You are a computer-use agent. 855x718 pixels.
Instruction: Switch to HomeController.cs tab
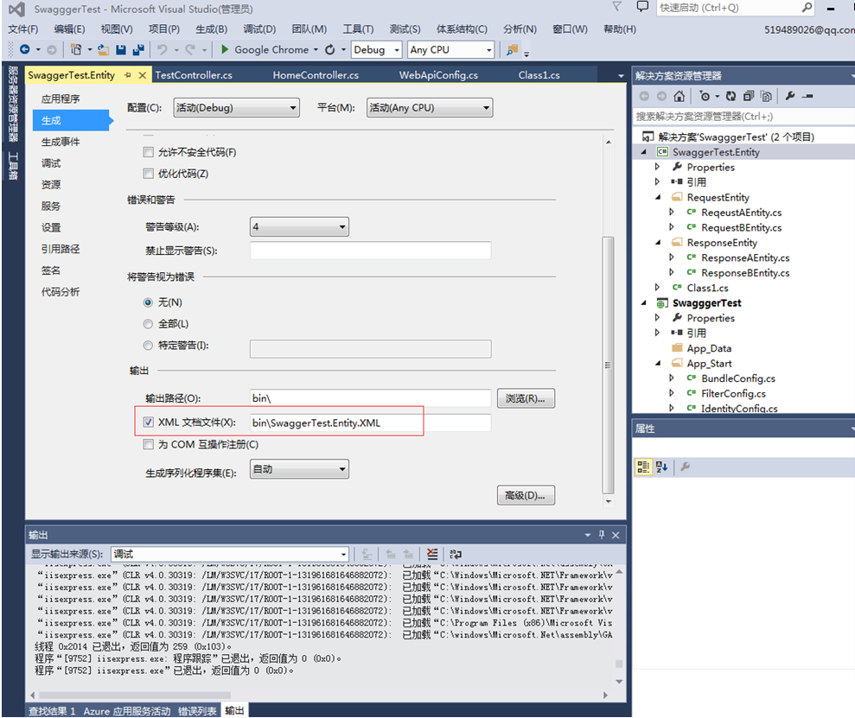tap(316, 75)
